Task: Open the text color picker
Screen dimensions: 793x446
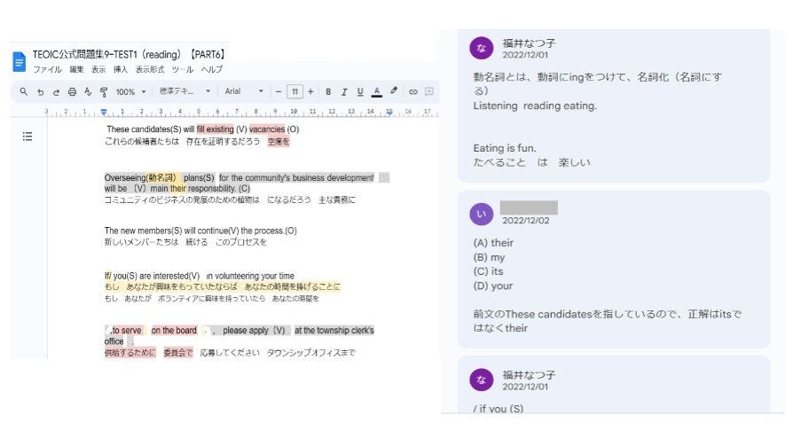Action: pos(377,91)
